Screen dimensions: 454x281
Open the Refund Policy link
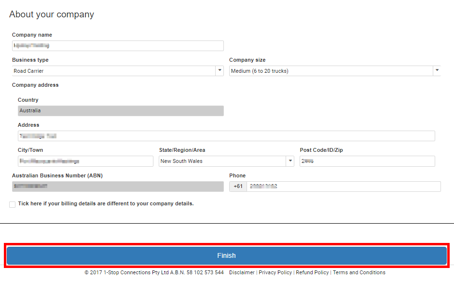click(x=313, y=272)
